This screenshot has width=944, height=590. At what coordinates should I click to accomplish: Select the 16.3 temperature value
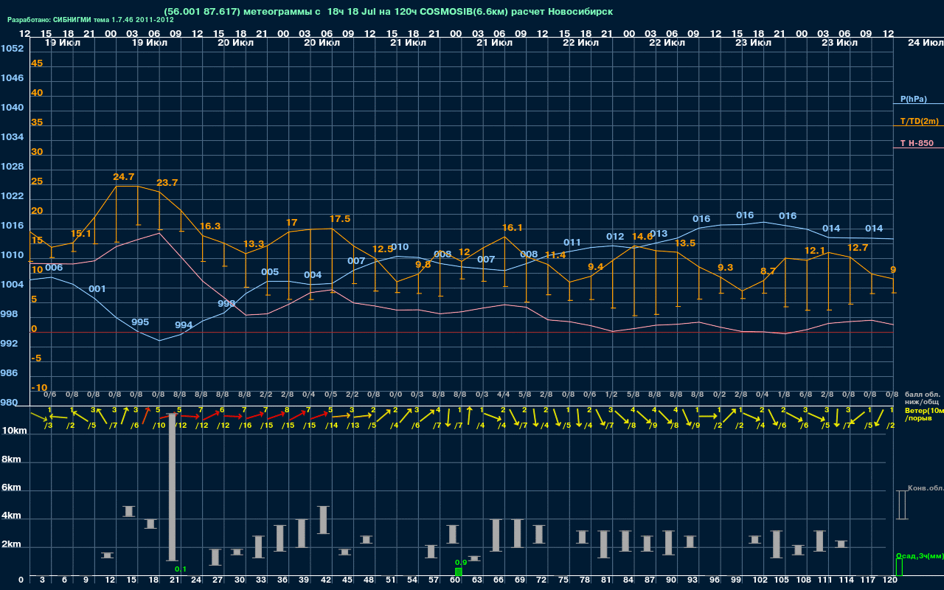pos(210,226)
